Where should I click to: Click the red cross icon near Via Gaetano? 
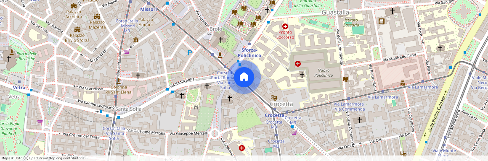click(241, 148)
